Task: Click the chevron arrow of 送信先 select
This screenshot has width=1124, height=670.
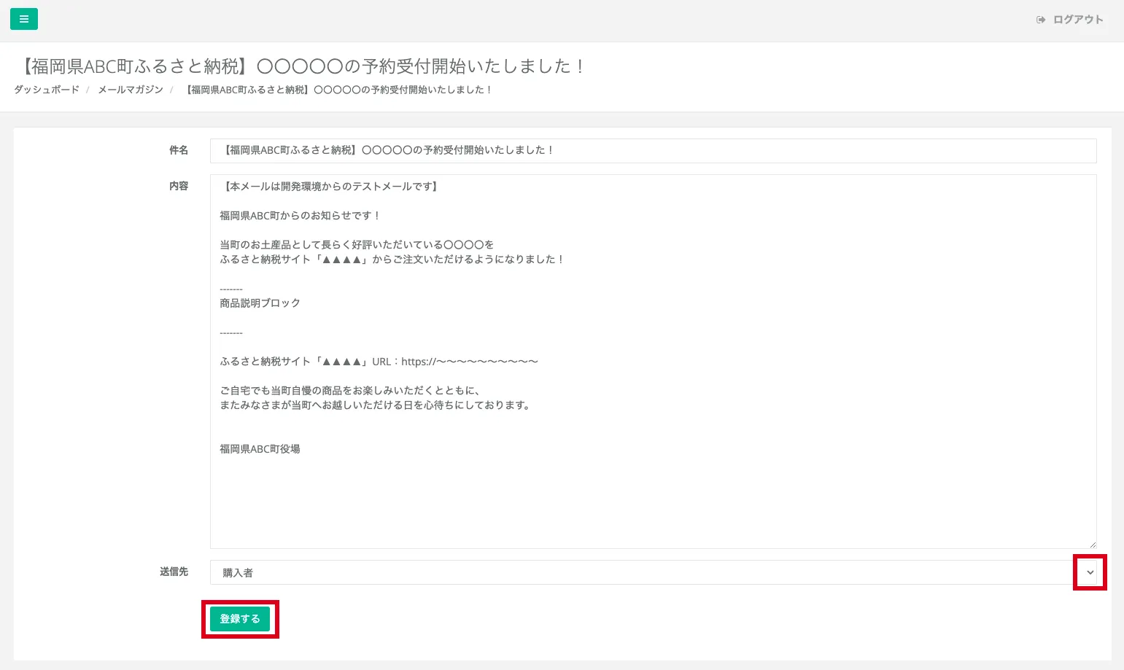Action: (x=1090, y=572)
